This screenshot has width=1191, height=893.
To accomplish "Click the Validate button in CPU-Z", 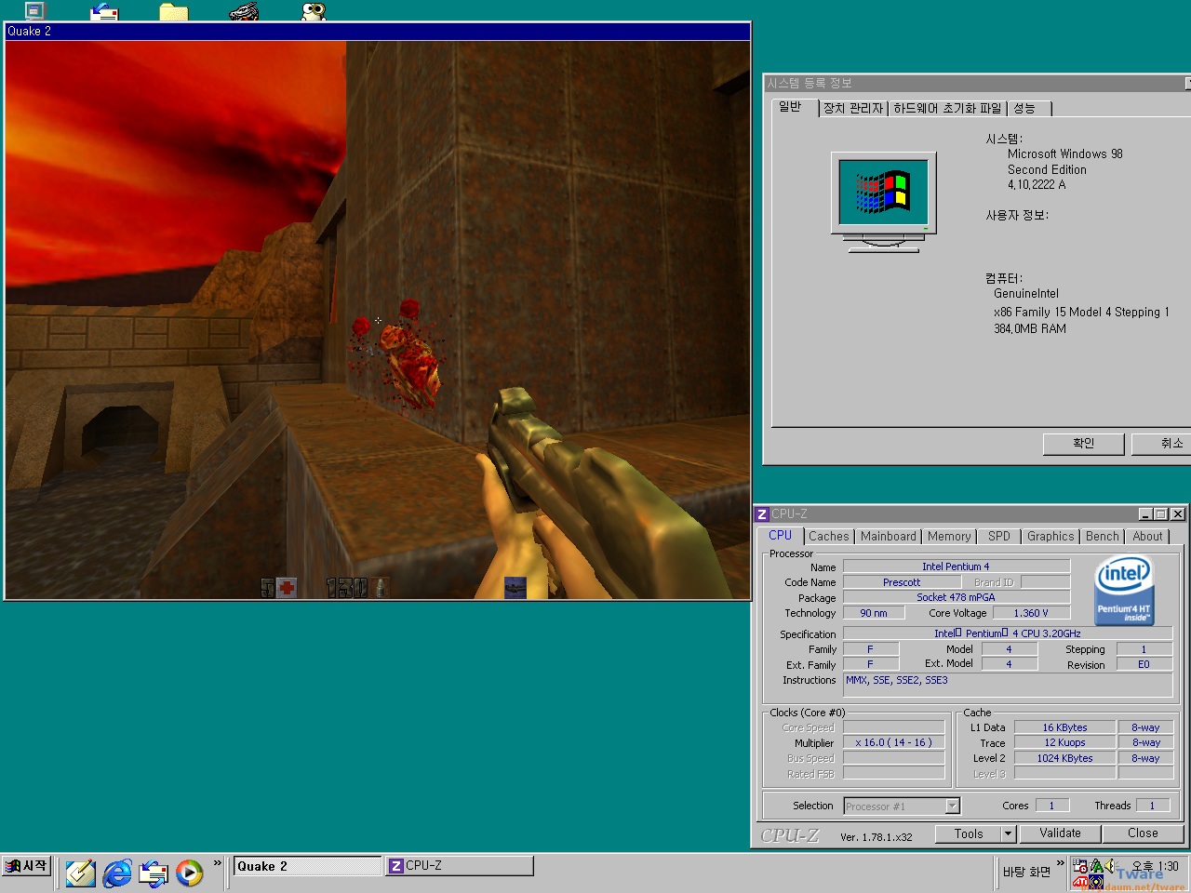I will pyautogui.click(x=1060, y=833).
